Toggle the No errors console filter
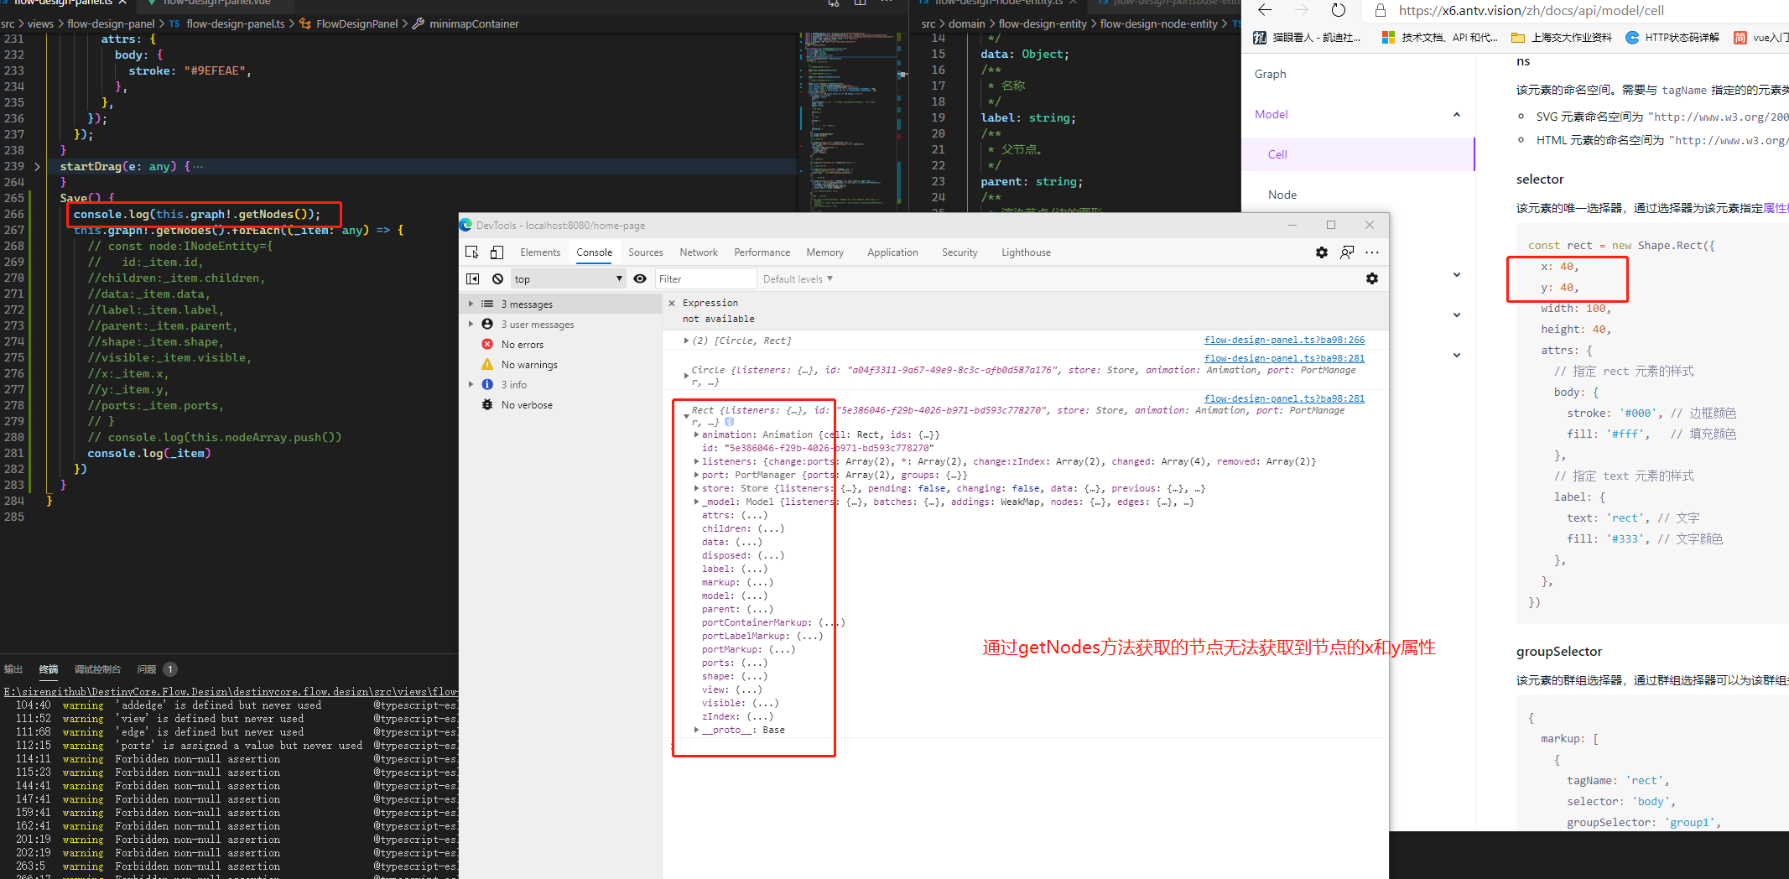Screen dimensions: 1789x879 click(x=522, y=344)
